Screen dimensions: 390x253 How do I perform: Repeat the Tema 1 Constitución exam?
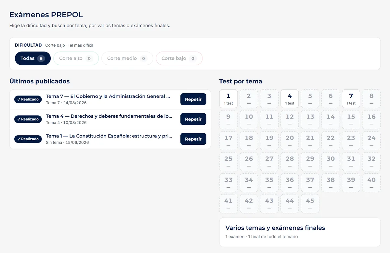193,139
